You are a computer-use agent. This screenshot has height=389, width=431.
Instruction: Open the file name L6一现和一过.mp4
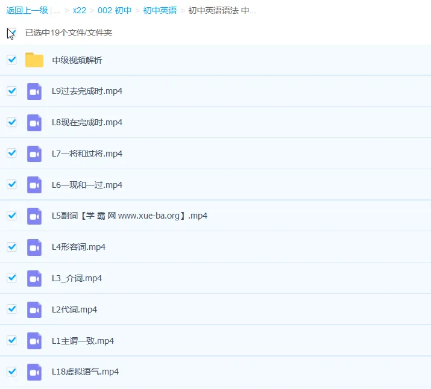pos(87,185)
